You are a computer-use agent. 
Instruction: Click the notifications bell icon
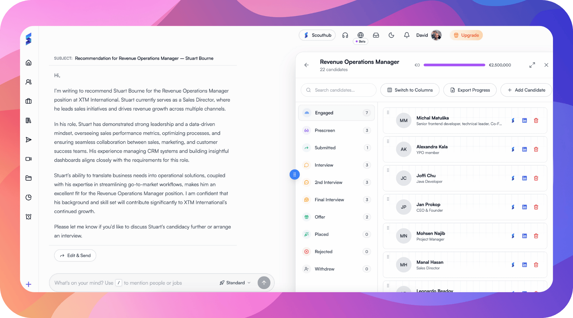(407, 35)
